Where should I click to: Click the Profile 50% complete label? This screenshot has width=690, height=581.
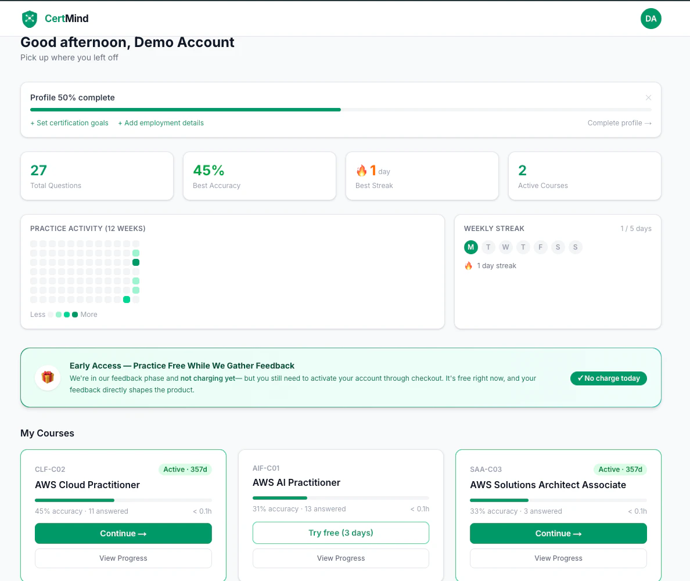72,98
